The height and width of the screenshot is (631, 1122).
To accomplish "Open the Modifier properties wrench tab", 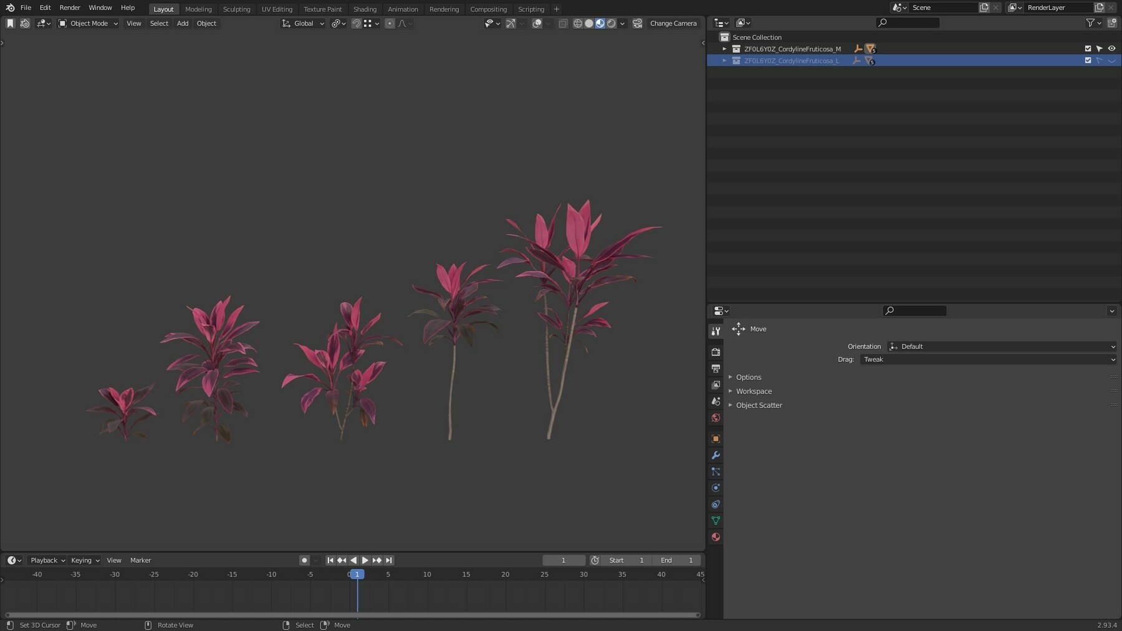I will 716,455.
